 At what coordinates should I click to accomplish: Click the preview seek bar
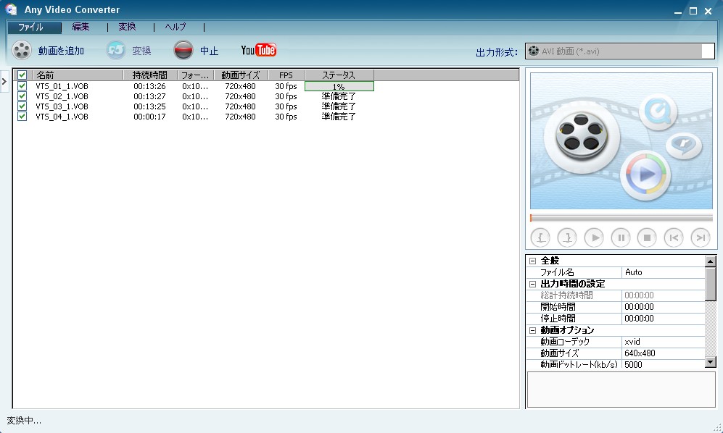(621, 218)
